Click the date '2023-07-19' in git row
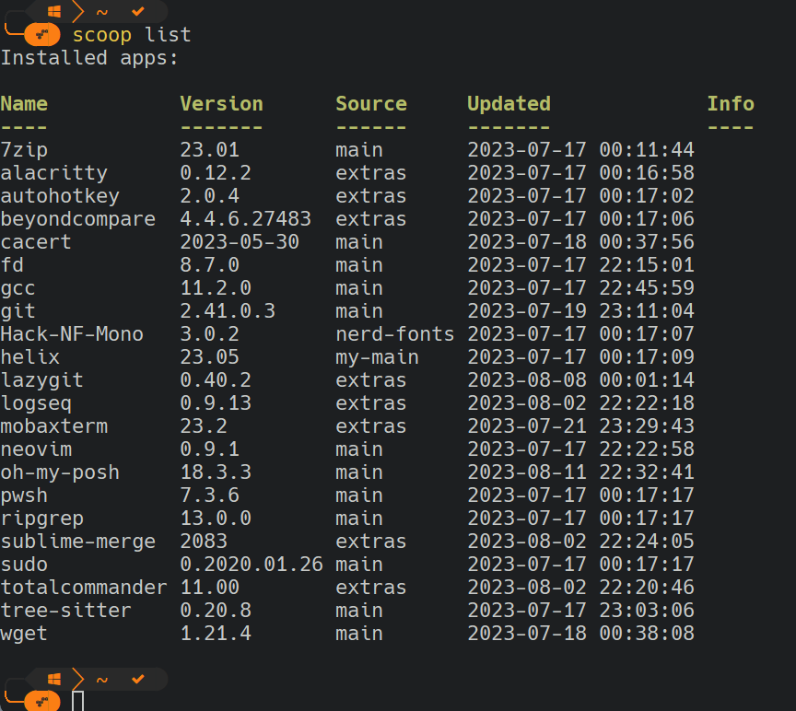 point(527,310)
